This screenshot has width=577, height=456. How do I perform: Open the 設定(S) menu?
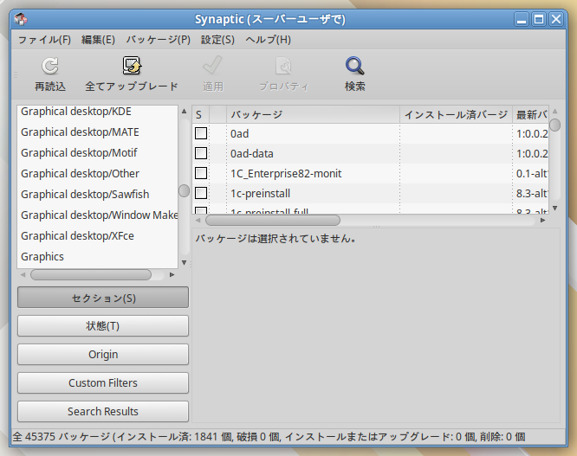217,40
